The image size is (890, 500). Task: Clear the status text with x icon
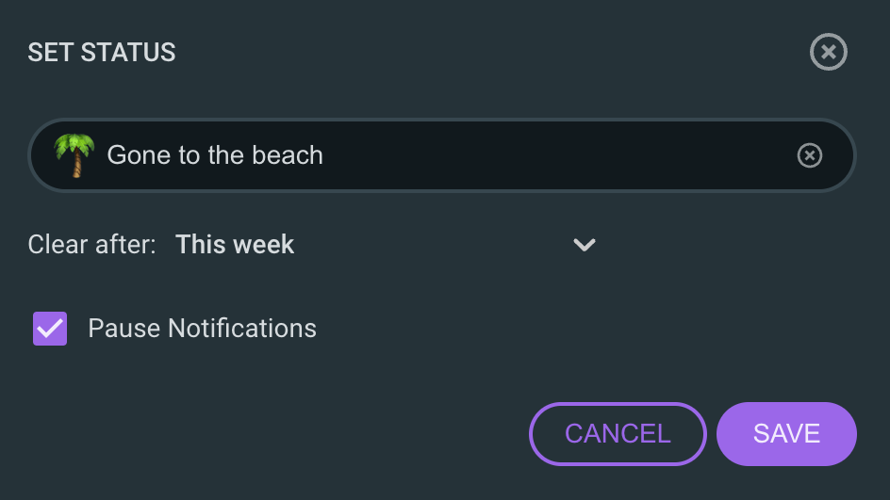pyautogui.click(x=809, y=155)
